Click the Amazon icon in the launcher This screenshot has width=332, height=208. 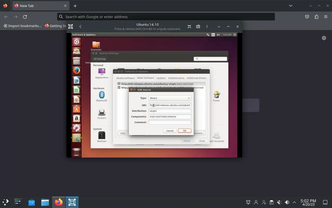[x=76, y=119]
